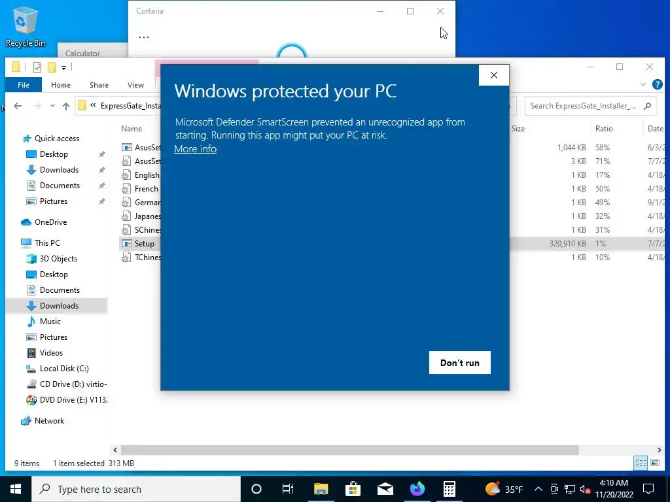The image size is (670, 502).
Task: Open Calculator from the taskbar
Action: pos(449,489)
